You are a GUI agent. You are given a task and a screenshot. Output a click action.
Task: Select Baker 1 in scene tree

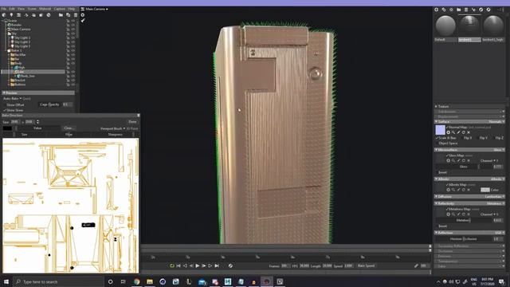(x=16, y=50)
